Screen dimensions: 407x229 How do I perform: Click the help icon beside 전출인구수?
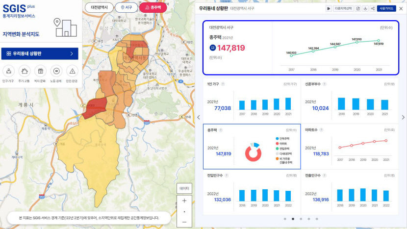pyautogui.click(x=325, y=176)
